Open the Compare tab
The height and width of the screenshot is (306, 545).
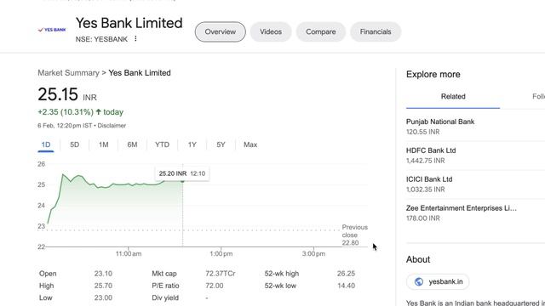321,31
